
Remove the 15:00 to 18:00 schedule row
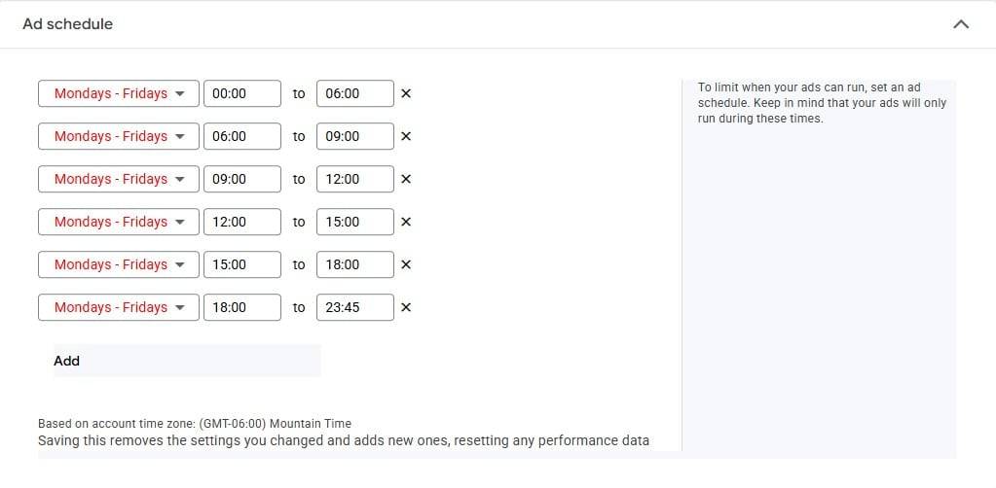coord(406,265)
